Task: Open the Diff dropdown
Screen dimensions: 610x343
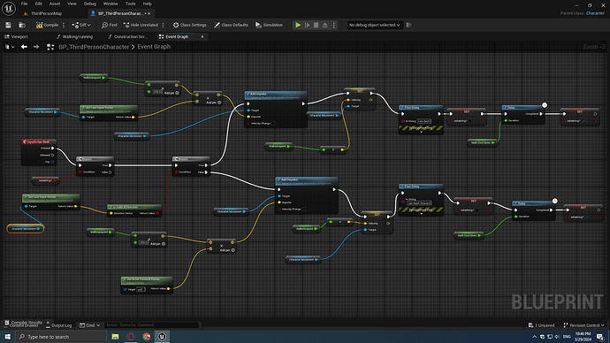Action: pos(81,25)
